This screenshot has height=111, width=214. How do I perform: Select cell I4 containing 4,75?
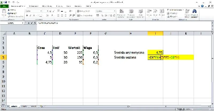point(155,52)
